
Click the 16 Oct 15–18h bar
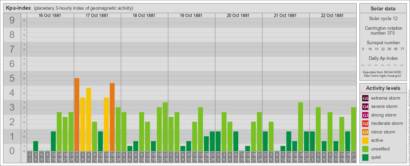pyautogui.click(x=59, y=131)
